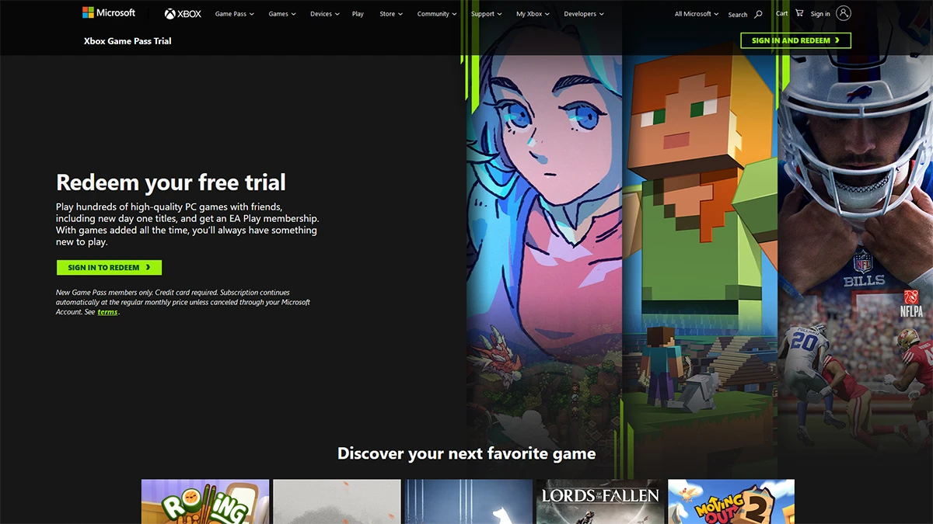Open the Lords of the Fallen thumbnail
This screenshot has width=933, height=524.
tap(600, 501)
